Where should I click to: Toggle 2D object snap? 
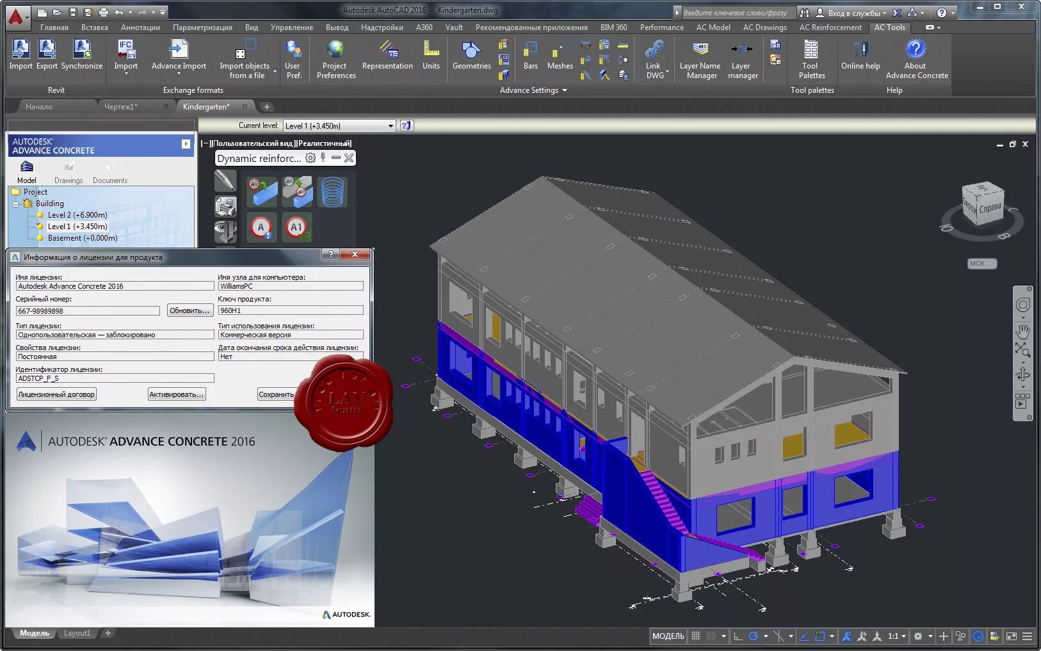tap(820, 636)
